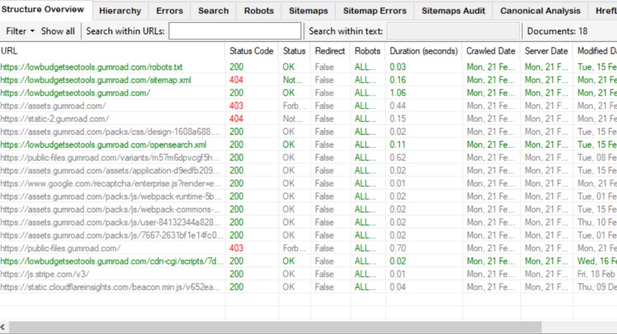The height and width of the screenshot is (334, 617).
Task: Sort by the Redirect column header
Action: 330,51
